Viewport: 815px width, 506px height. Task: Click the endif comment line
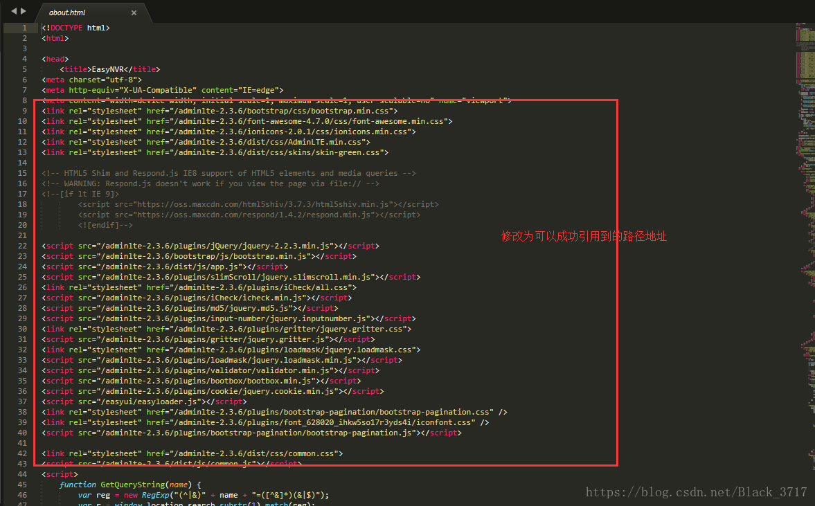105,225
